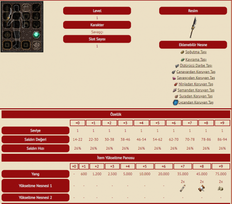Click the Ninjadan Koruyan Taş icon
The height and width of the screenshot is (204, 232).
[176, 84]
